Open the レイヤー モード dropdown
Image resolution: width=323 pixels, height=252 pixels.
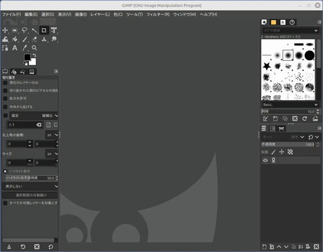(283, 137)
